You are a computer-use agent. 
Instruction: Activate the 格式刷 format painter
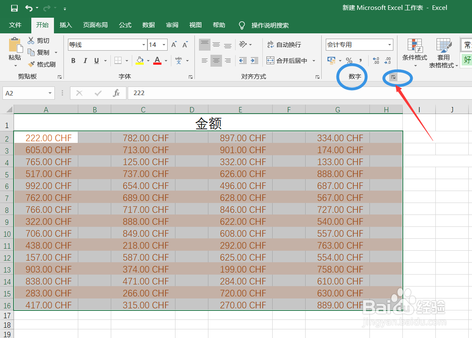(41, 64)
